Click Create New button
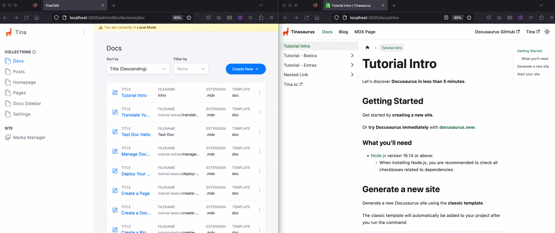Screen dimensions: 555x233 (x=246, y=69)
